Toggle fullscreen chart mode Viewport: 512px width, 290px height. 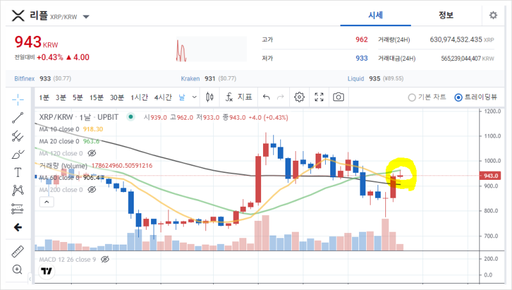point(319,97)
